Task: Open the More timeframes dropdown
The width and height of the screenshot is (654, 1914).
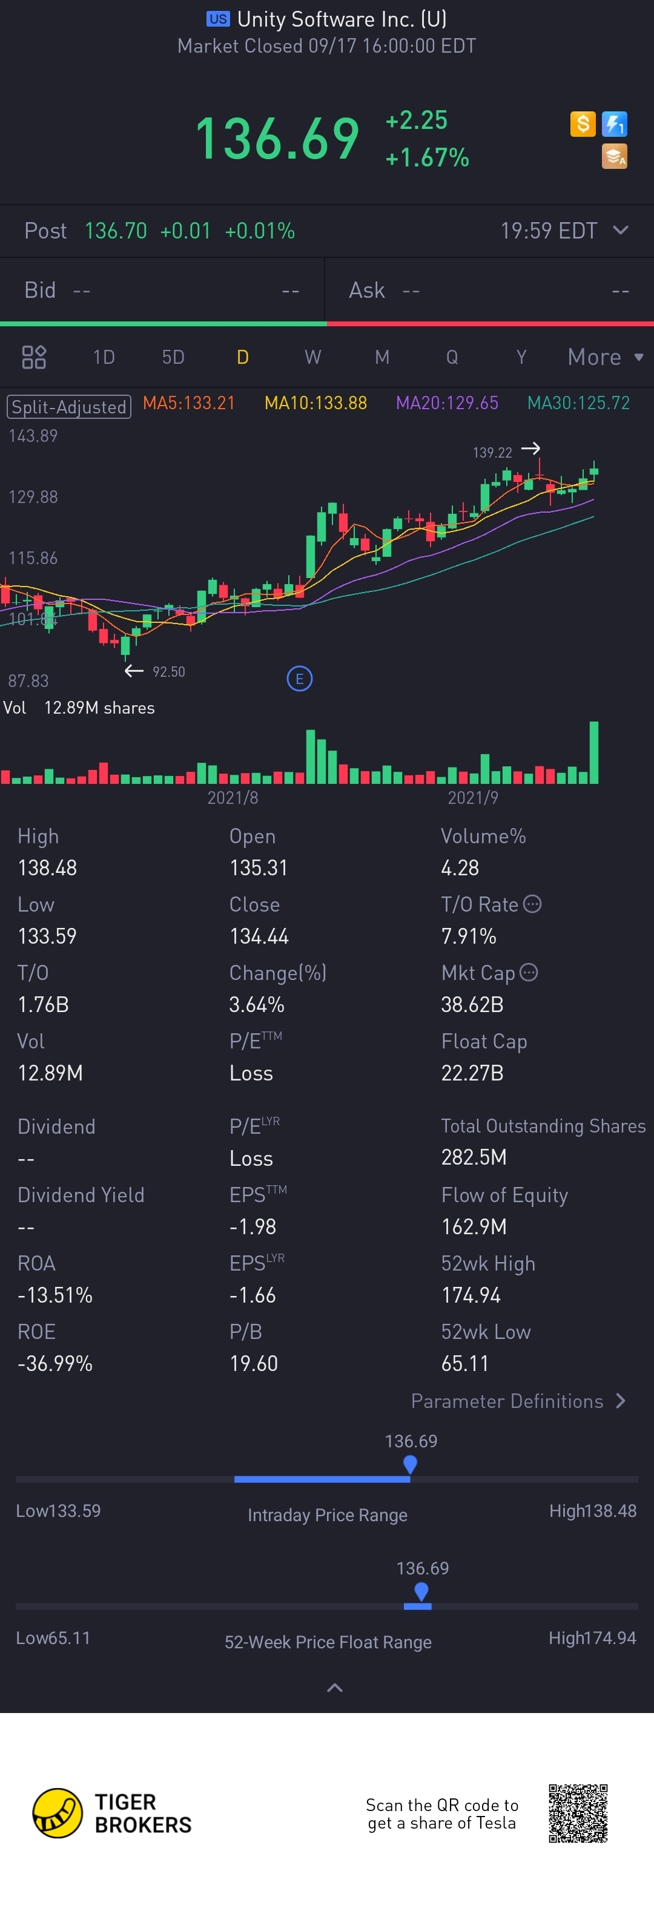Action: [x=605, y=357]
